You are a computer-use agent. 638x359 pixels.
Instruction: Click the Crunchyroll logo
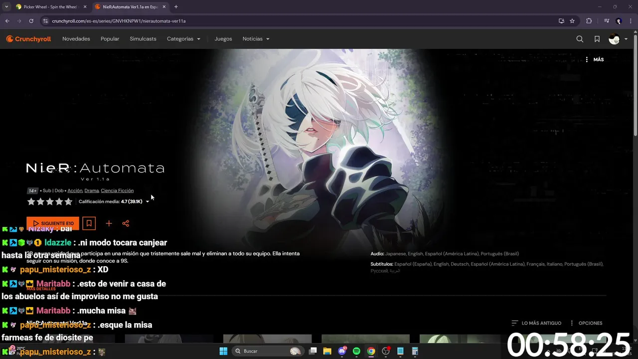(x=28, y=39)
